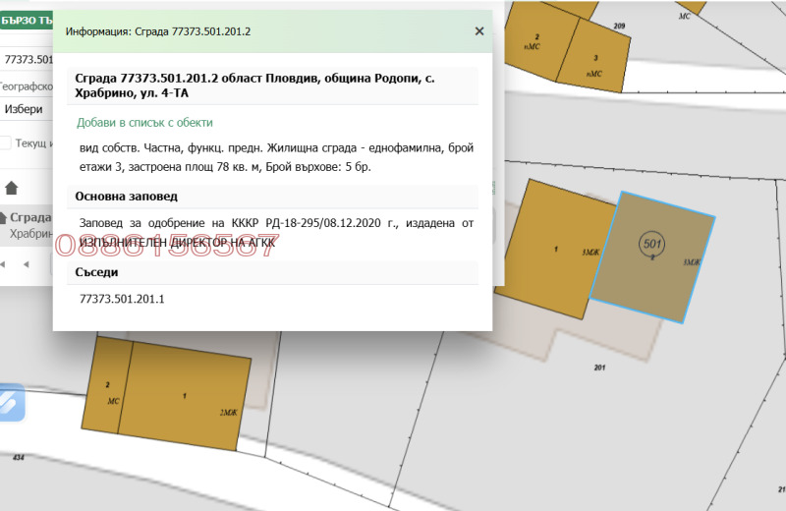Image resolution: width=786 pixels, height=511 pixels.
Task: Click the blue measure tool icon
Action: 8,402
